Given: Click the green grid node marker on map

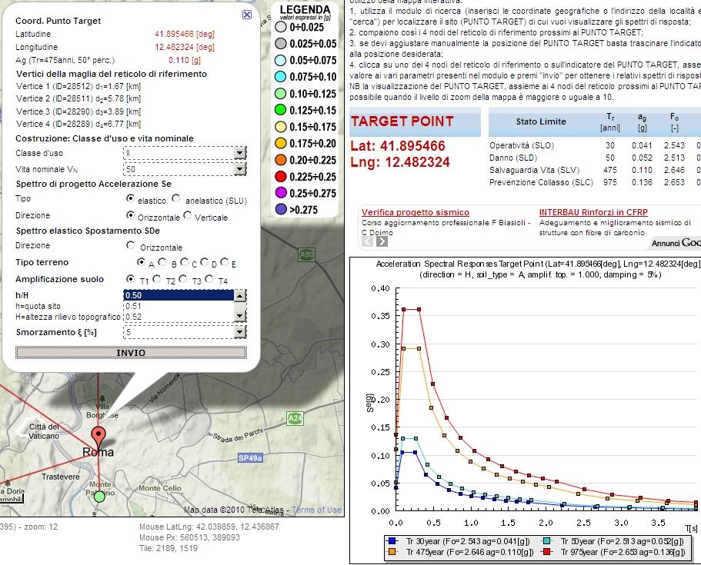Looking at the screenshot, I should [100, 497].
